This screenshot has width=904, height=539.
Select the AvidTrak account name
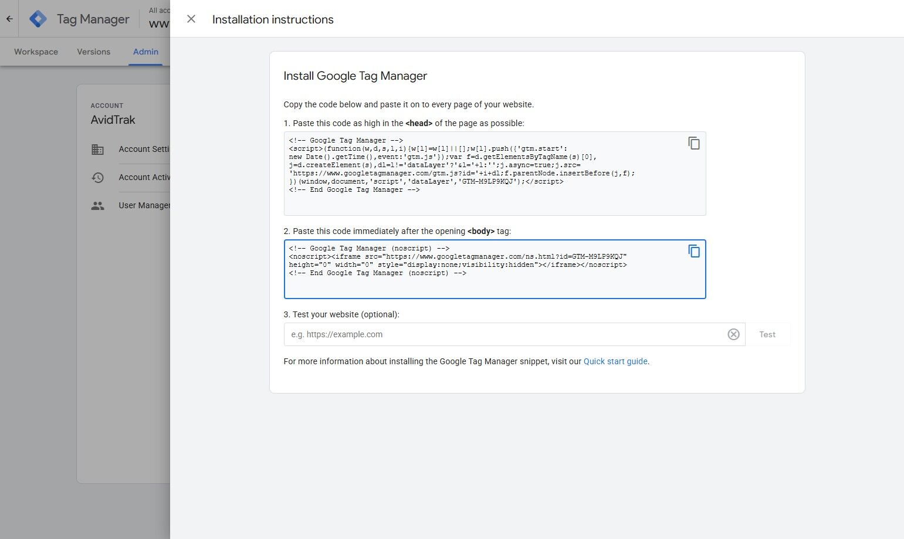click(113, 120)
